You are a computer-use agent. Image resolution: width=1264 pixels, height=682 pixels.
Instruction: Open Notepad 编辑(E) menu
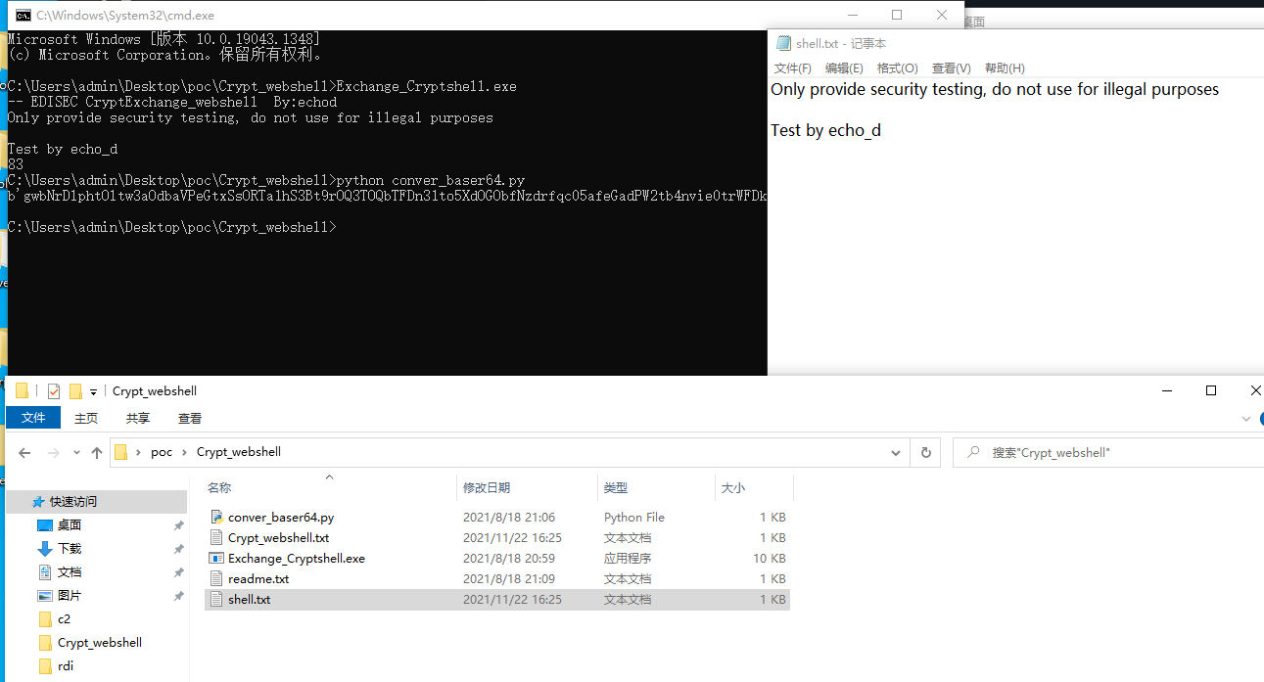pos(844,68)
